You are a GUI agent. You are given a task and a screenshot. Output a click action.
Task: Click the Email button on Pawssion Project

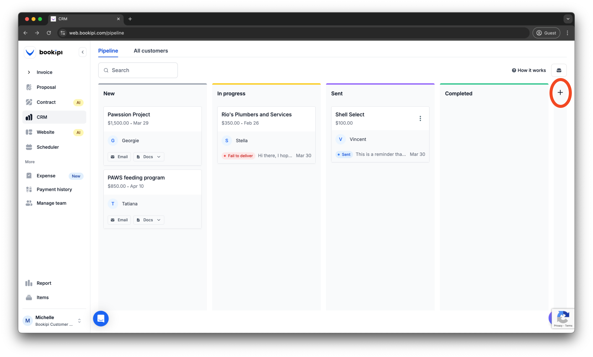pyautogui.click(x=119, y=157)
